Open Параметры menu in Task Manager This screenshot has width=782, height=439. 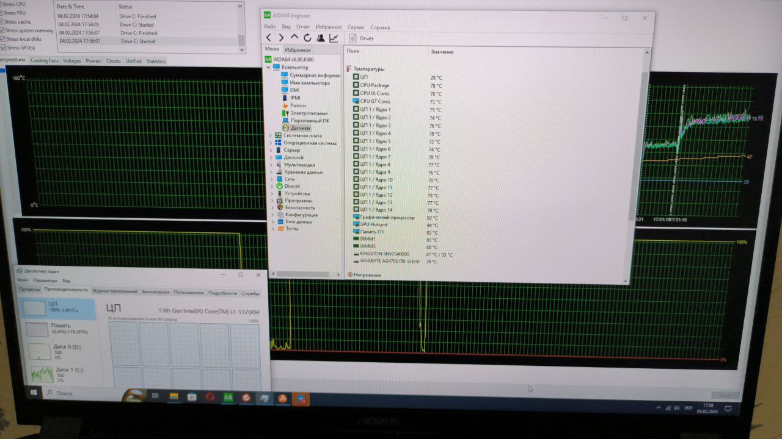pyautogui.click(x=45, y=280)
